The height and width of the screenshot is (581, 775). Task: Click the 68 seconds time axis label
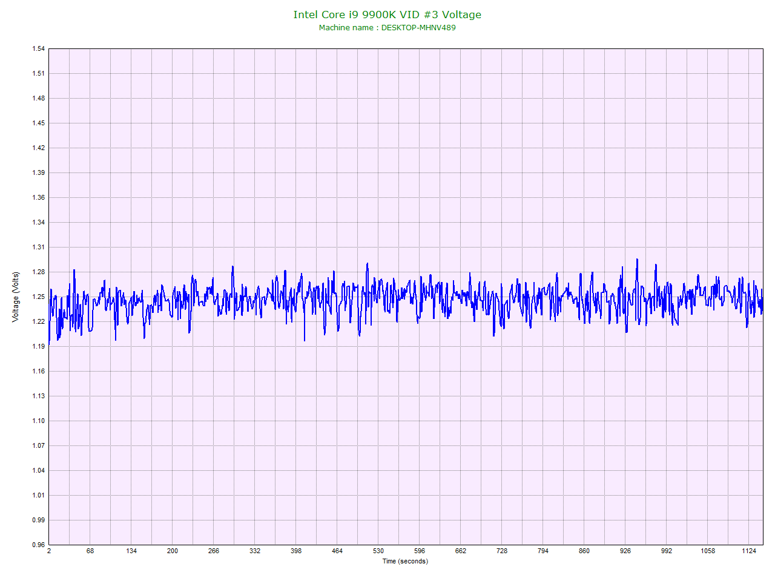point(90,551)
